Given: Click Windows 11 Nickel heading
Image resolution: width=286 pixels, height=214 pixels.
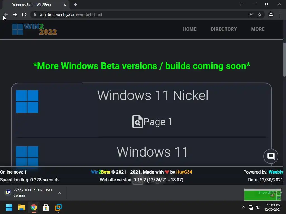Looking at the screenshot, I should 153,95.
